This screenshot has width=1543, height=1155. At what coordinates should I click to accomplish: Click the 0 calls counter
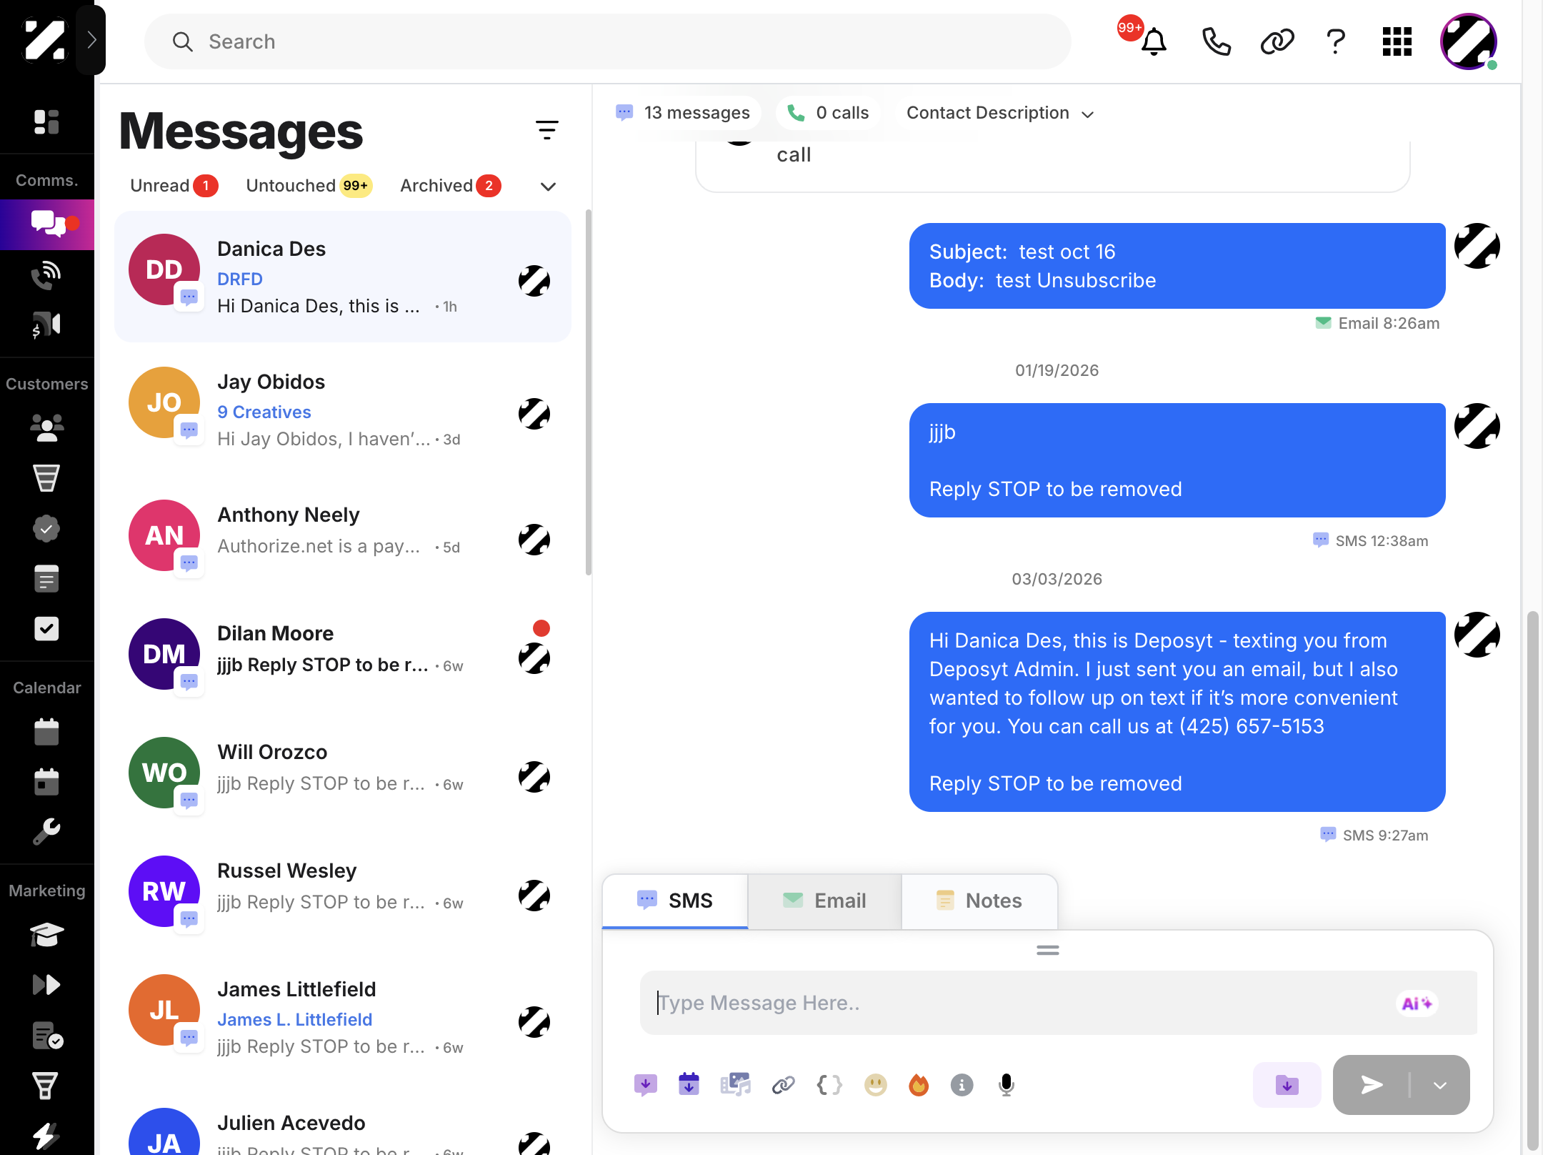click(827, 113)
